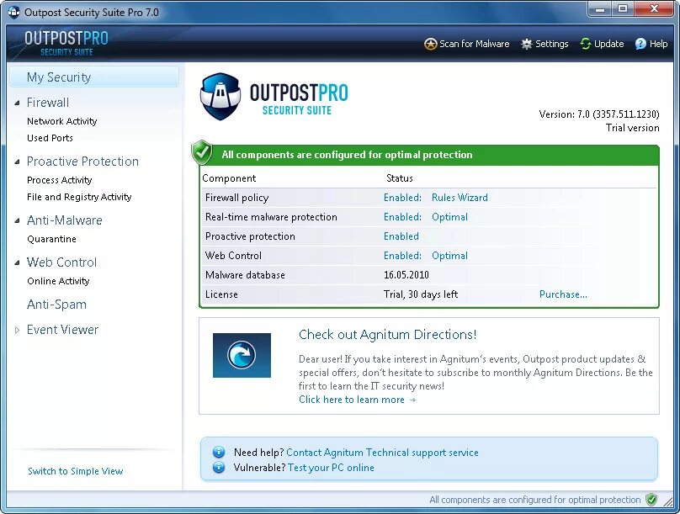Click the Outpost shield logo in main panel
Screen dimensions: 680x514
(x=220, y=96)
